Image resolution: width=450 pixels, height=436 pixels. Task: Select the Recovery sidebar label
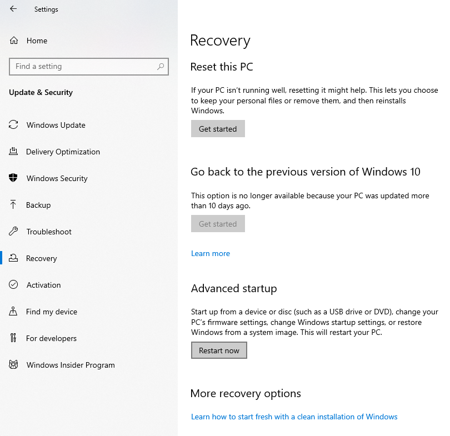[41, 258]
